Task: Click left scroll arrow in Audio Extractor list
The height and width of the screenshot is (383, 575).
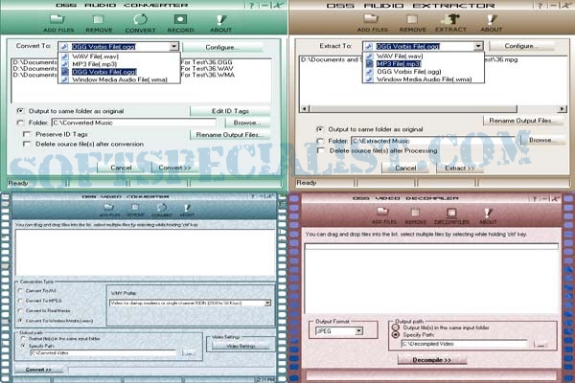Action: pos(305,109)
